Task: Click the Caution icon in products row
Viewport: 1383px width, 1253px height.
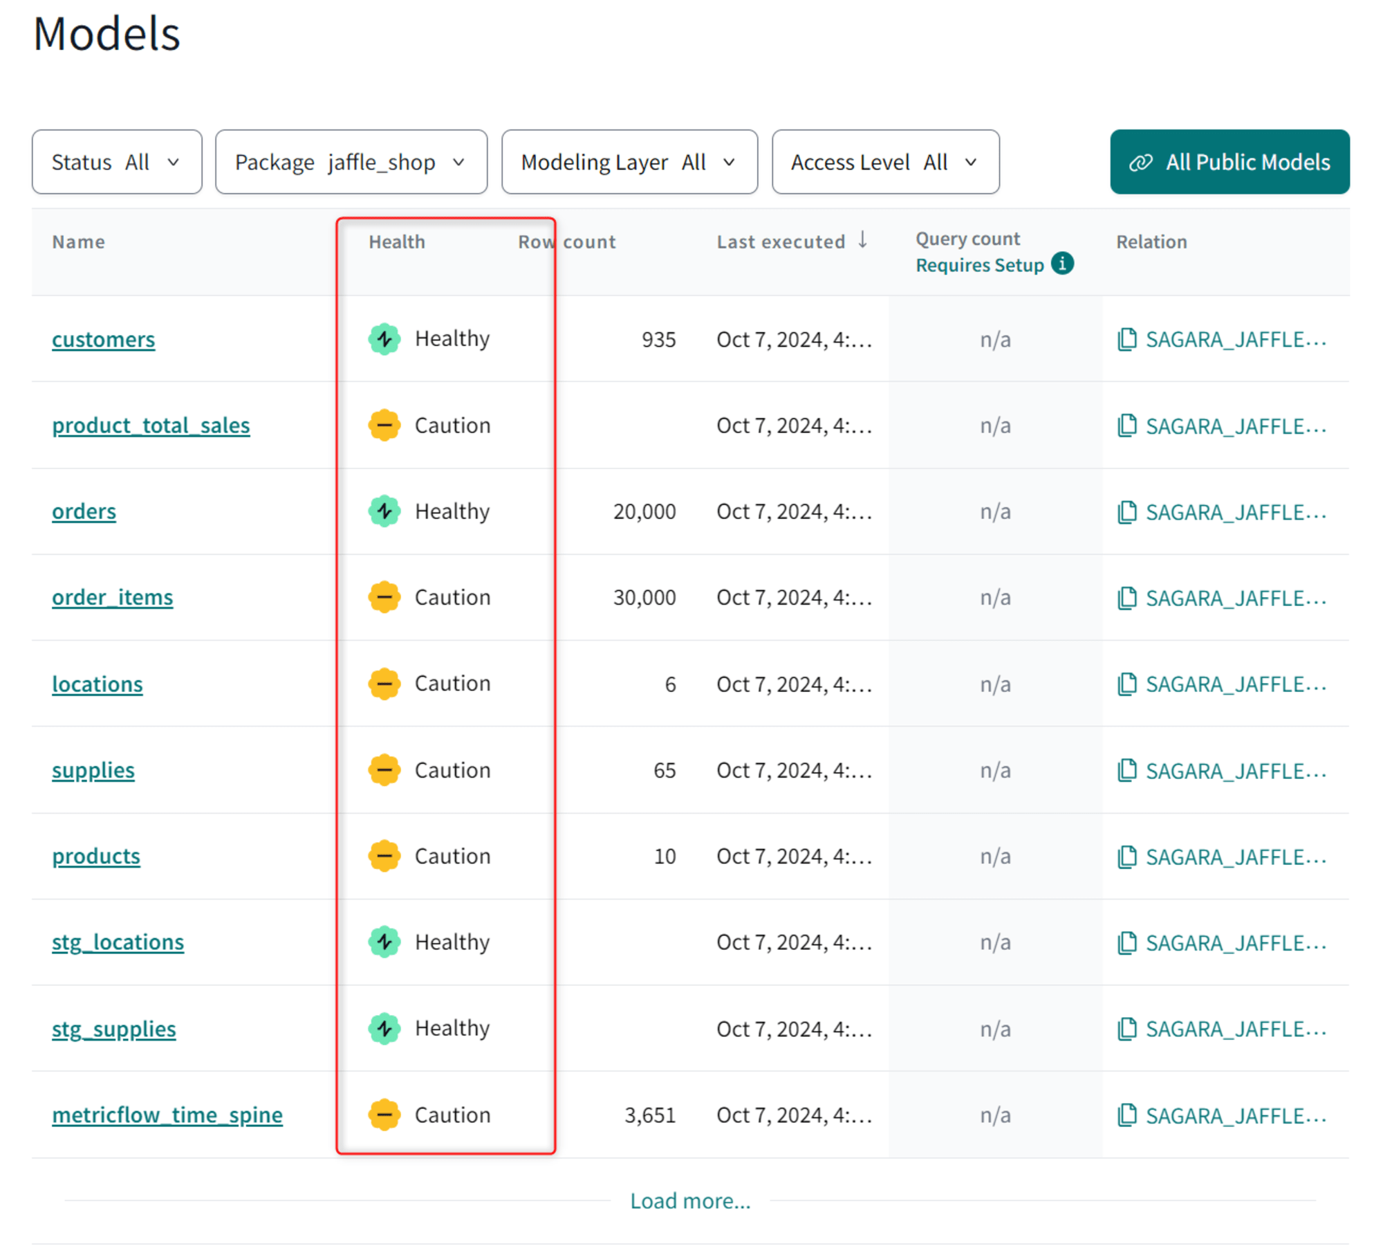Action: pos(384,856)
